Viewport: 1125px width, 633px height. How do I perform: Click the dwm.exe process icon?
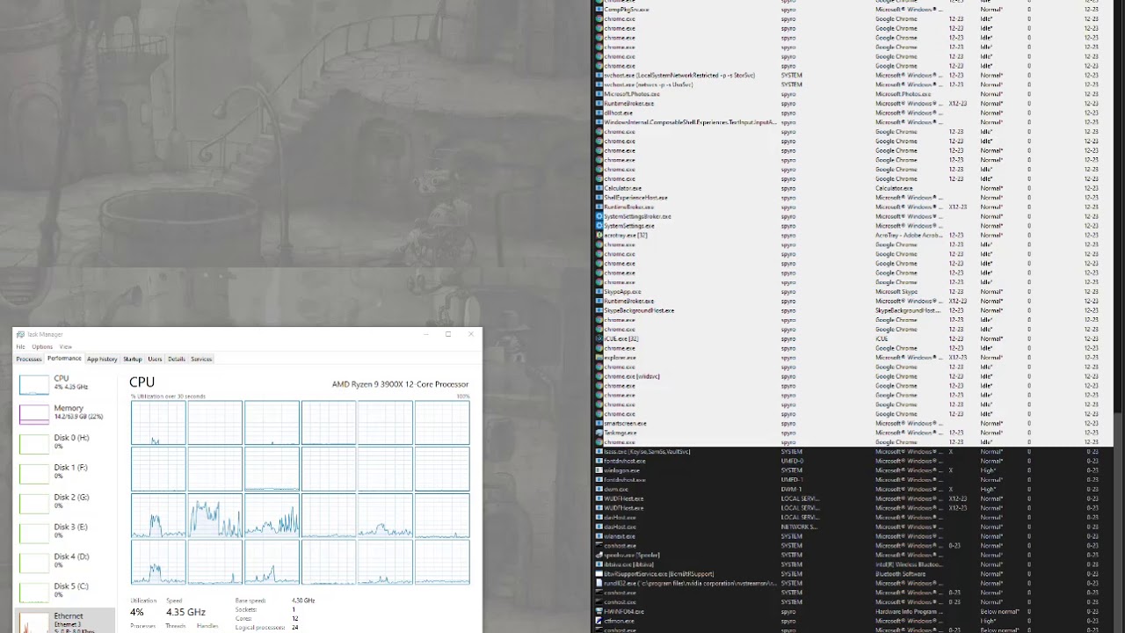(599, 489)
